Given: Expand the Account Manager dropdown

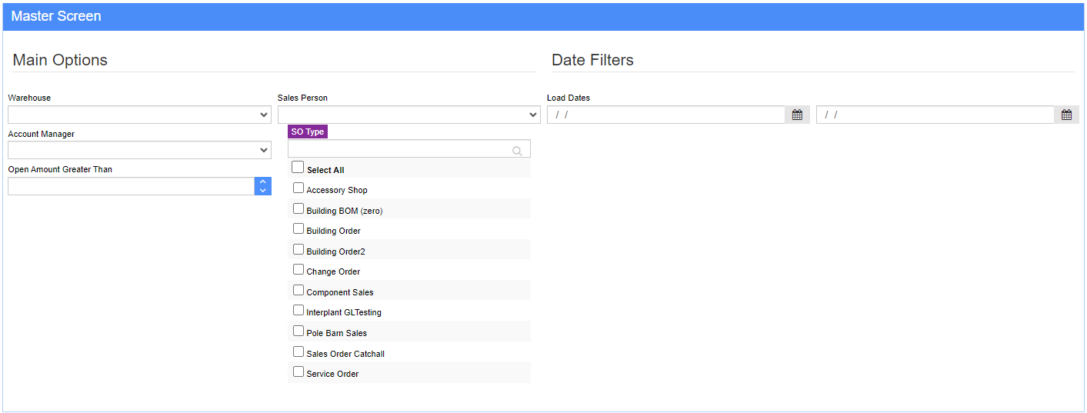Looking at the screenshot, I should tap(139, 150).
